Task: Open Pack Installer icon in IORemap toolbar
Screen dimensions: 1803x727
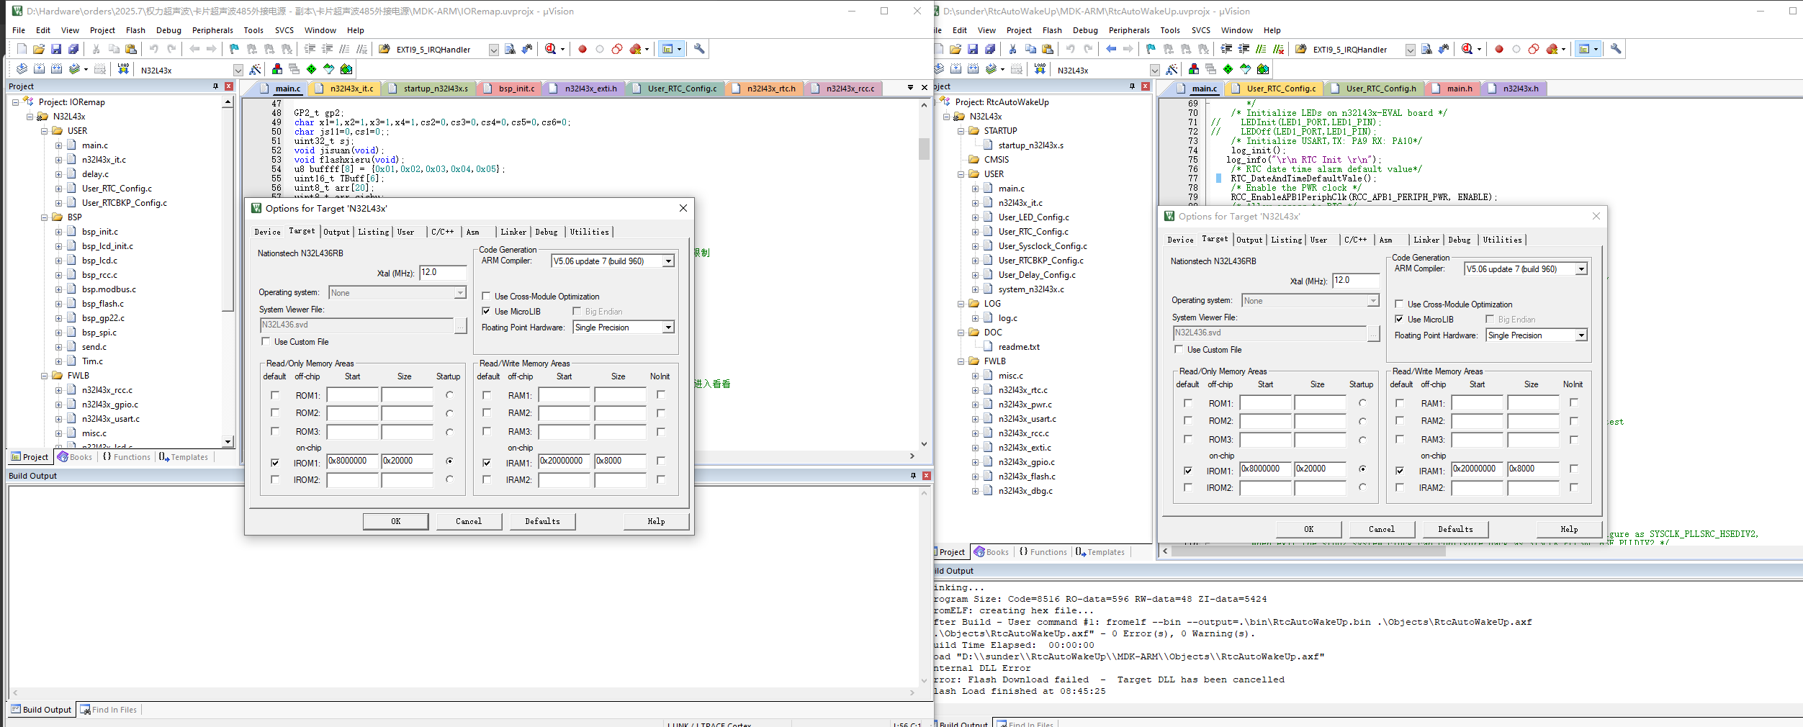Action: tap(346, 69)
